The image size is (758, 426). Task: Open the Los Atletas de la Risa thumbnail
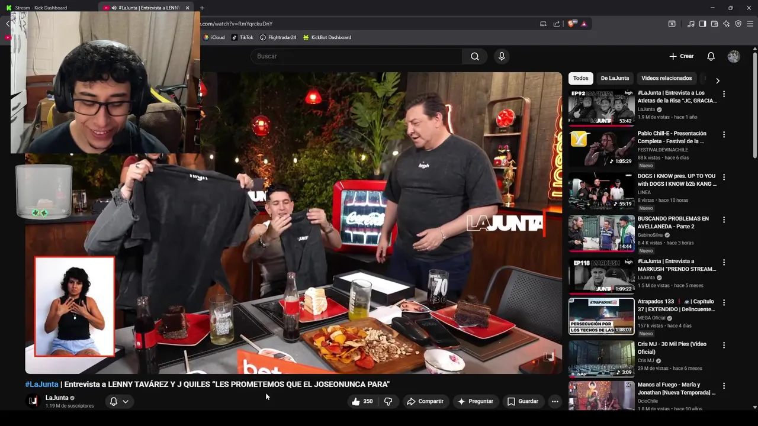click(x=601, y=108)
